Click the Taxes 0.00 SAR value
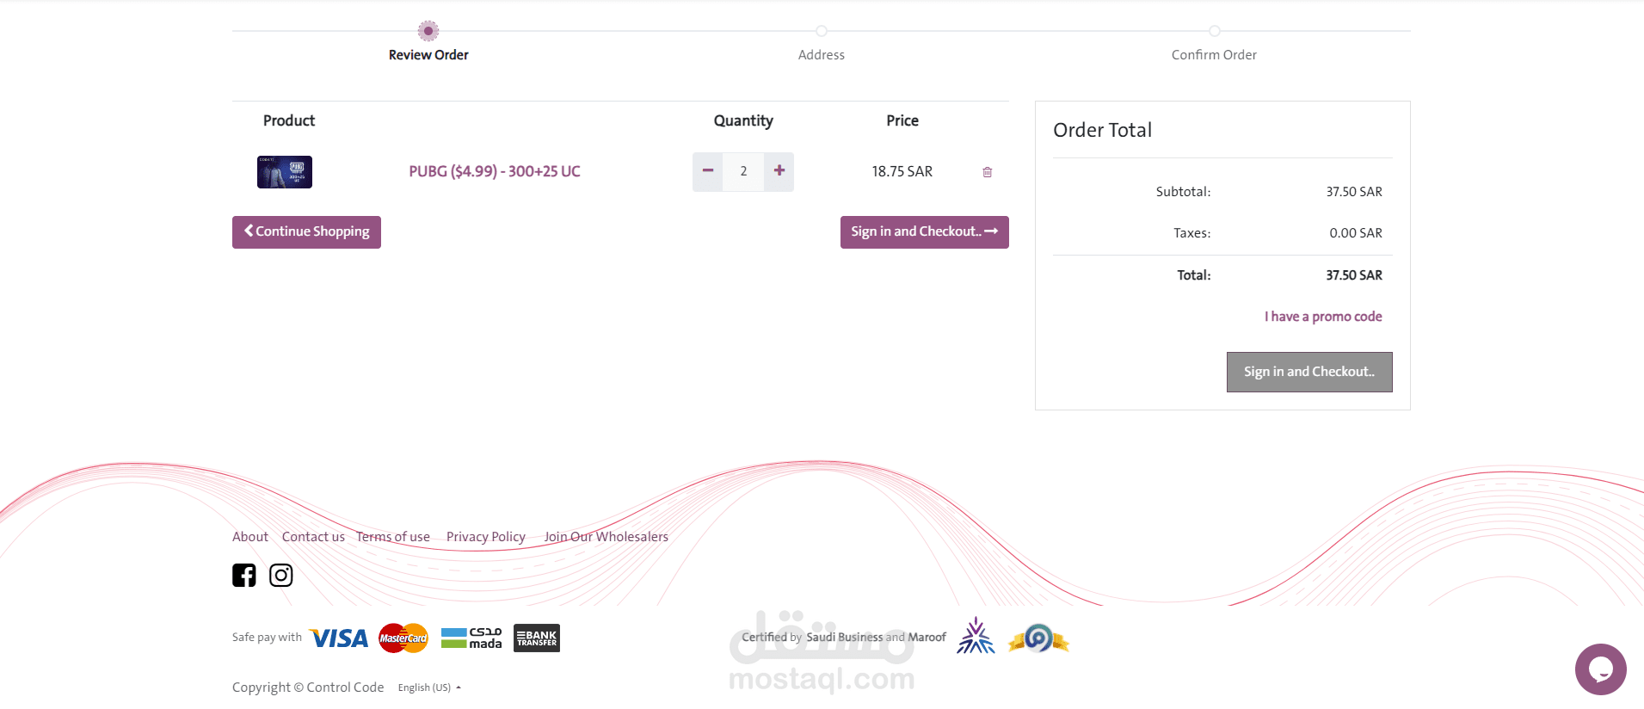The width and height of the screenshot is (1644, 709). (x=1356, y=233)
